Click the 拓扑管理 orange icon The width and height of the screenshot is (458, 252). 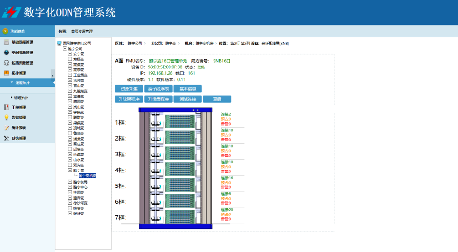(6, 73)
